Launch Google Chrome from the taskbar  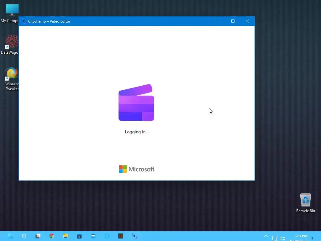pyautogui.click(x=52, y=236)
